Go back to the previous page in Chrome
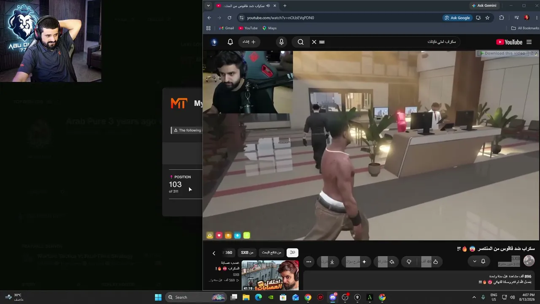Image resolution: width=540 pixels, height=304 pixels. coord(209,18)
